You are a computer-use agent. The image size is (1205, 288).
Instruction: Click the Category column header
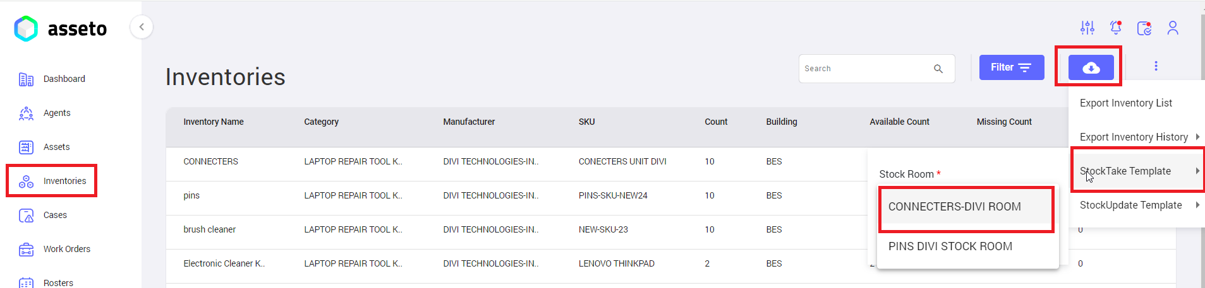click(321, 122)
